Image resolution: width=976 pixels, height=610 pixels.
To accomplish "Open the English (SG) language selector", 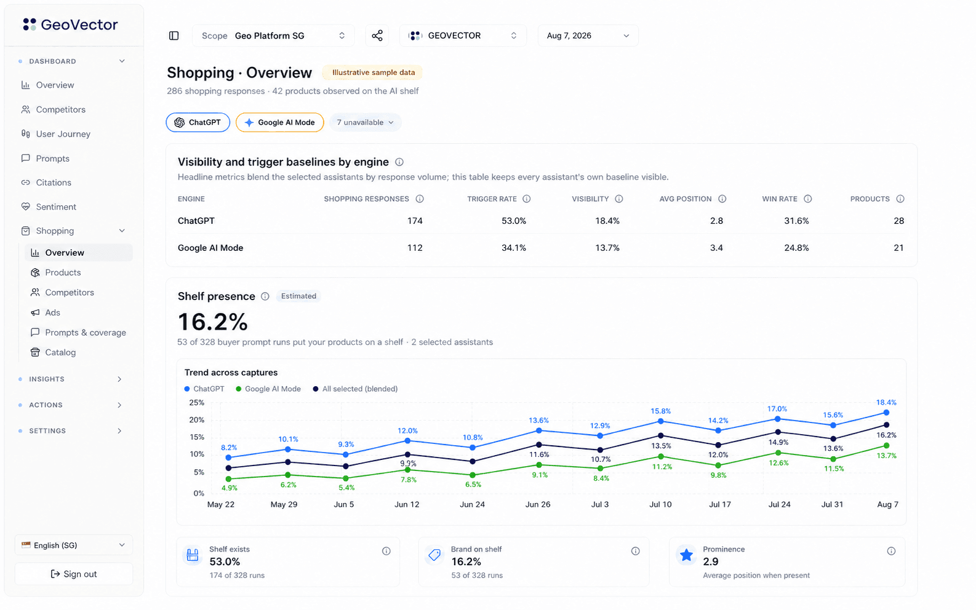I will 74,545.
